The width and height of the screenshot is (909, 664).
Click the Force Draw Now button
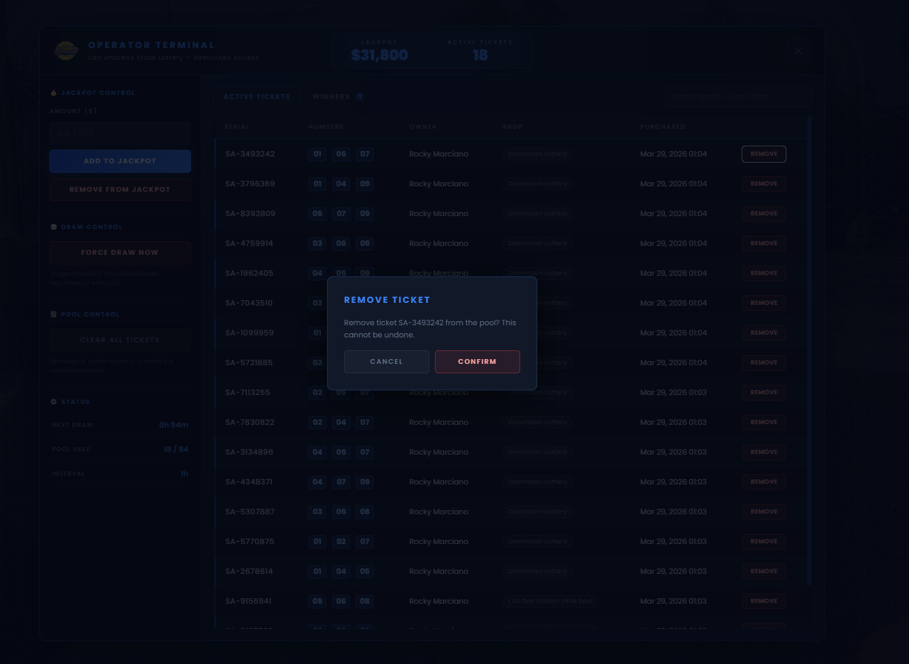tap(120, 253)
